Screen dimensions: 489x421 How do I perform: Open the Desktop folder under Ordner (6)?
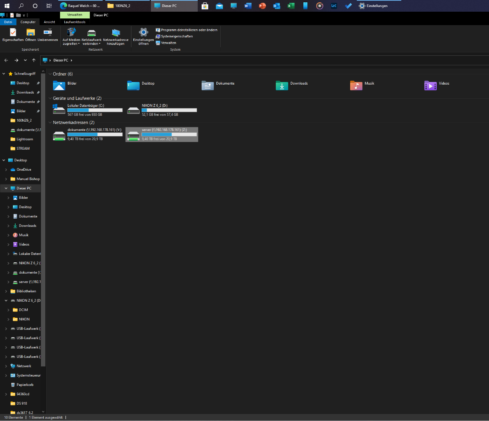click(141, 85)
